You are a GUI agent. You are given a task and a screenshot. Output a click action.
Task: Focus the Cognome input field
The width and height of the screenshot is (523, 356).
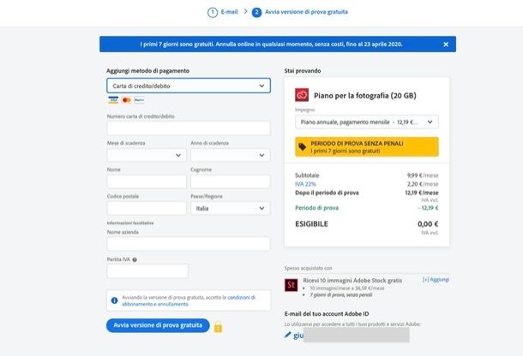[x=230, y=181]
